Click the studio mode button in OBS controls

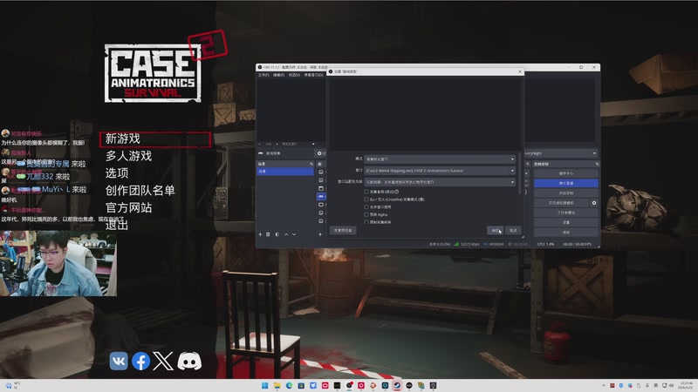pos(565,213)
